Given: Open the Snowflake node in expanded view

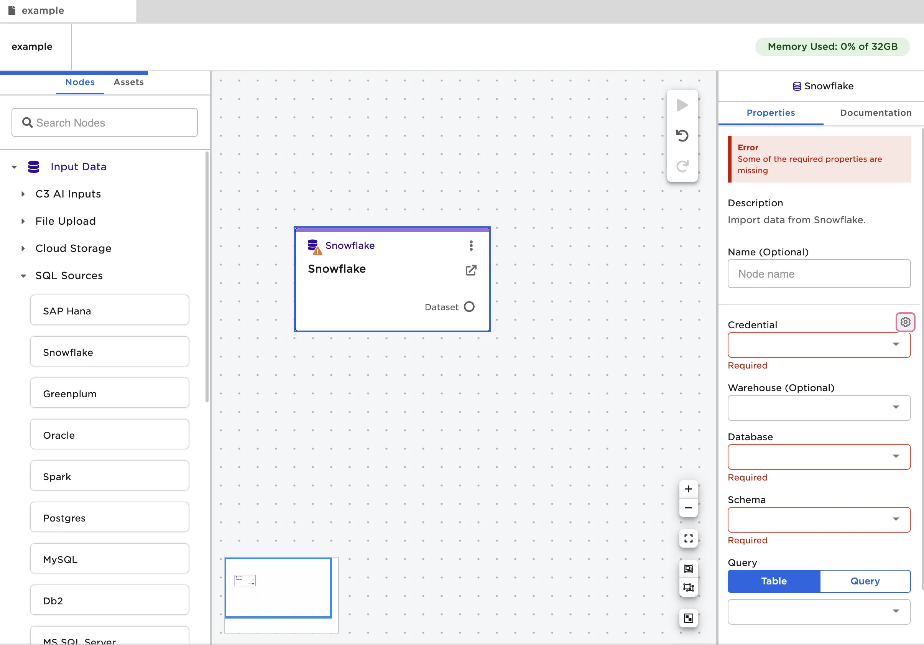Looking at the screenshot, I should 471,270.
